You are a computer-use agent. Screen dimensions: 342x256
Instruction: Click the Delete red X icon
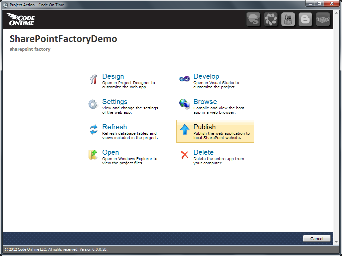184,155
